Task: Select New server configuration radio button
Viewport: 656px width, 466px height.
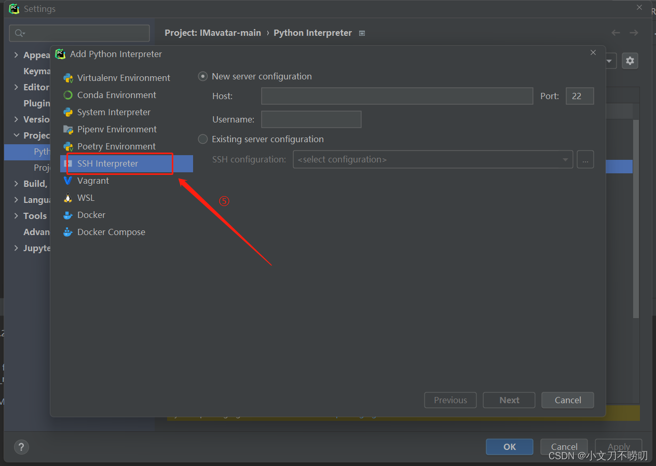Action: coord(203,76)
